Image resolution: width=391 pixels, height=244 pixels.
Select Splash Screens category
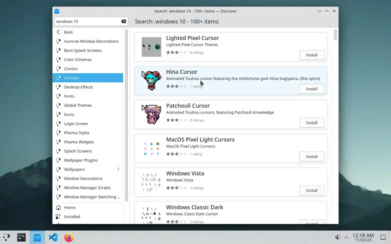point(88,151)
